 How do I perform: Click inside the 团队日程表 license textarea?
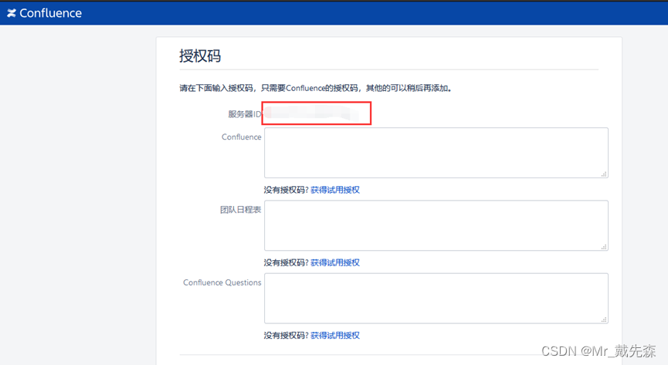(x=436, y=225)
